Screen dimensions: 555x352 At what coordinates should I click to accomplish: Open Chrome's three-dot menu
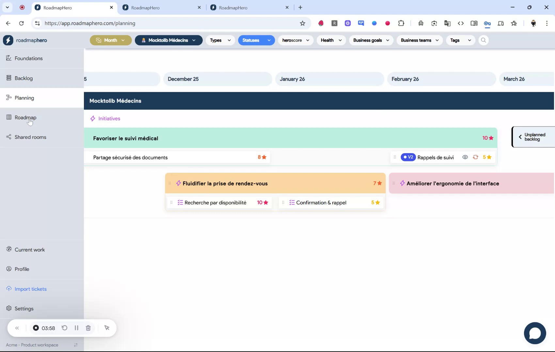pyautogui.click(x=547, y=23)
